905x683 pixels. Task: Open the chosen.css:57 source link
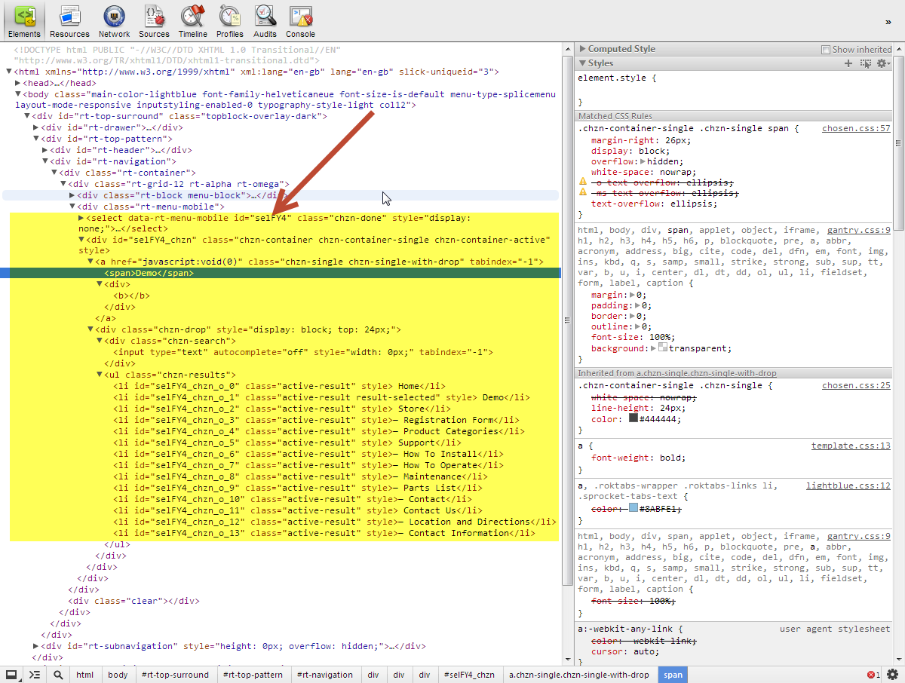click(856, 129)
